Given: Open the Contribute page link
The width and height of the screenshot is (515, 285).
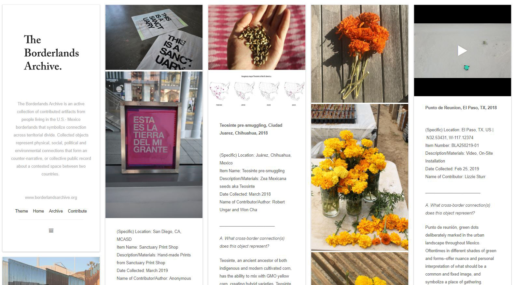Looking at the screenshot, I should pyautogui.click(x=77, y=211).
